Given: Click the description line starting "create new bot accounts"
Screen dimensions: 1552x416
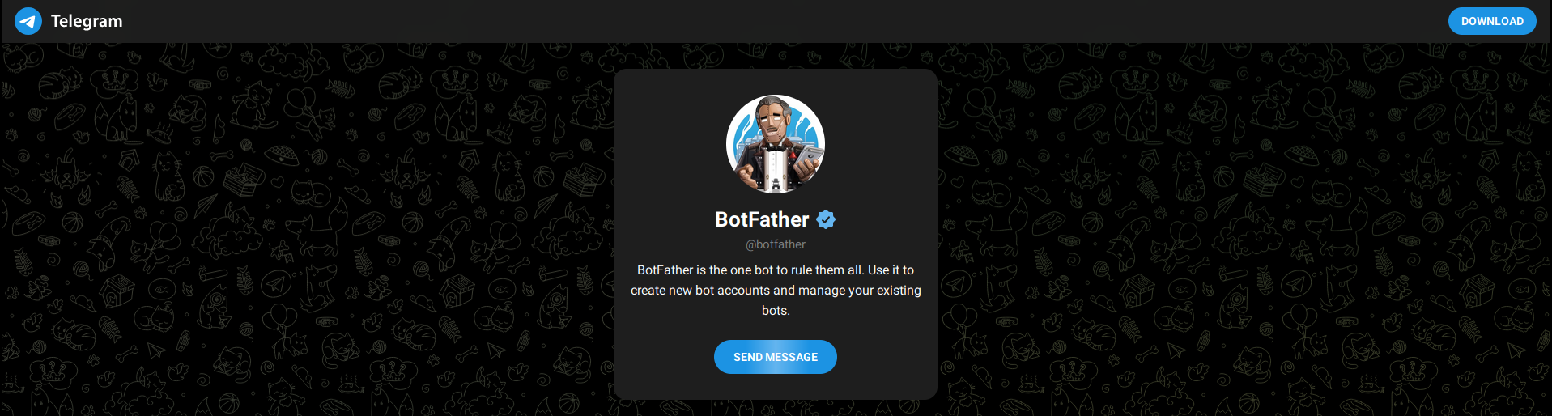Looking at the screenshot, I should click(775, 291).
